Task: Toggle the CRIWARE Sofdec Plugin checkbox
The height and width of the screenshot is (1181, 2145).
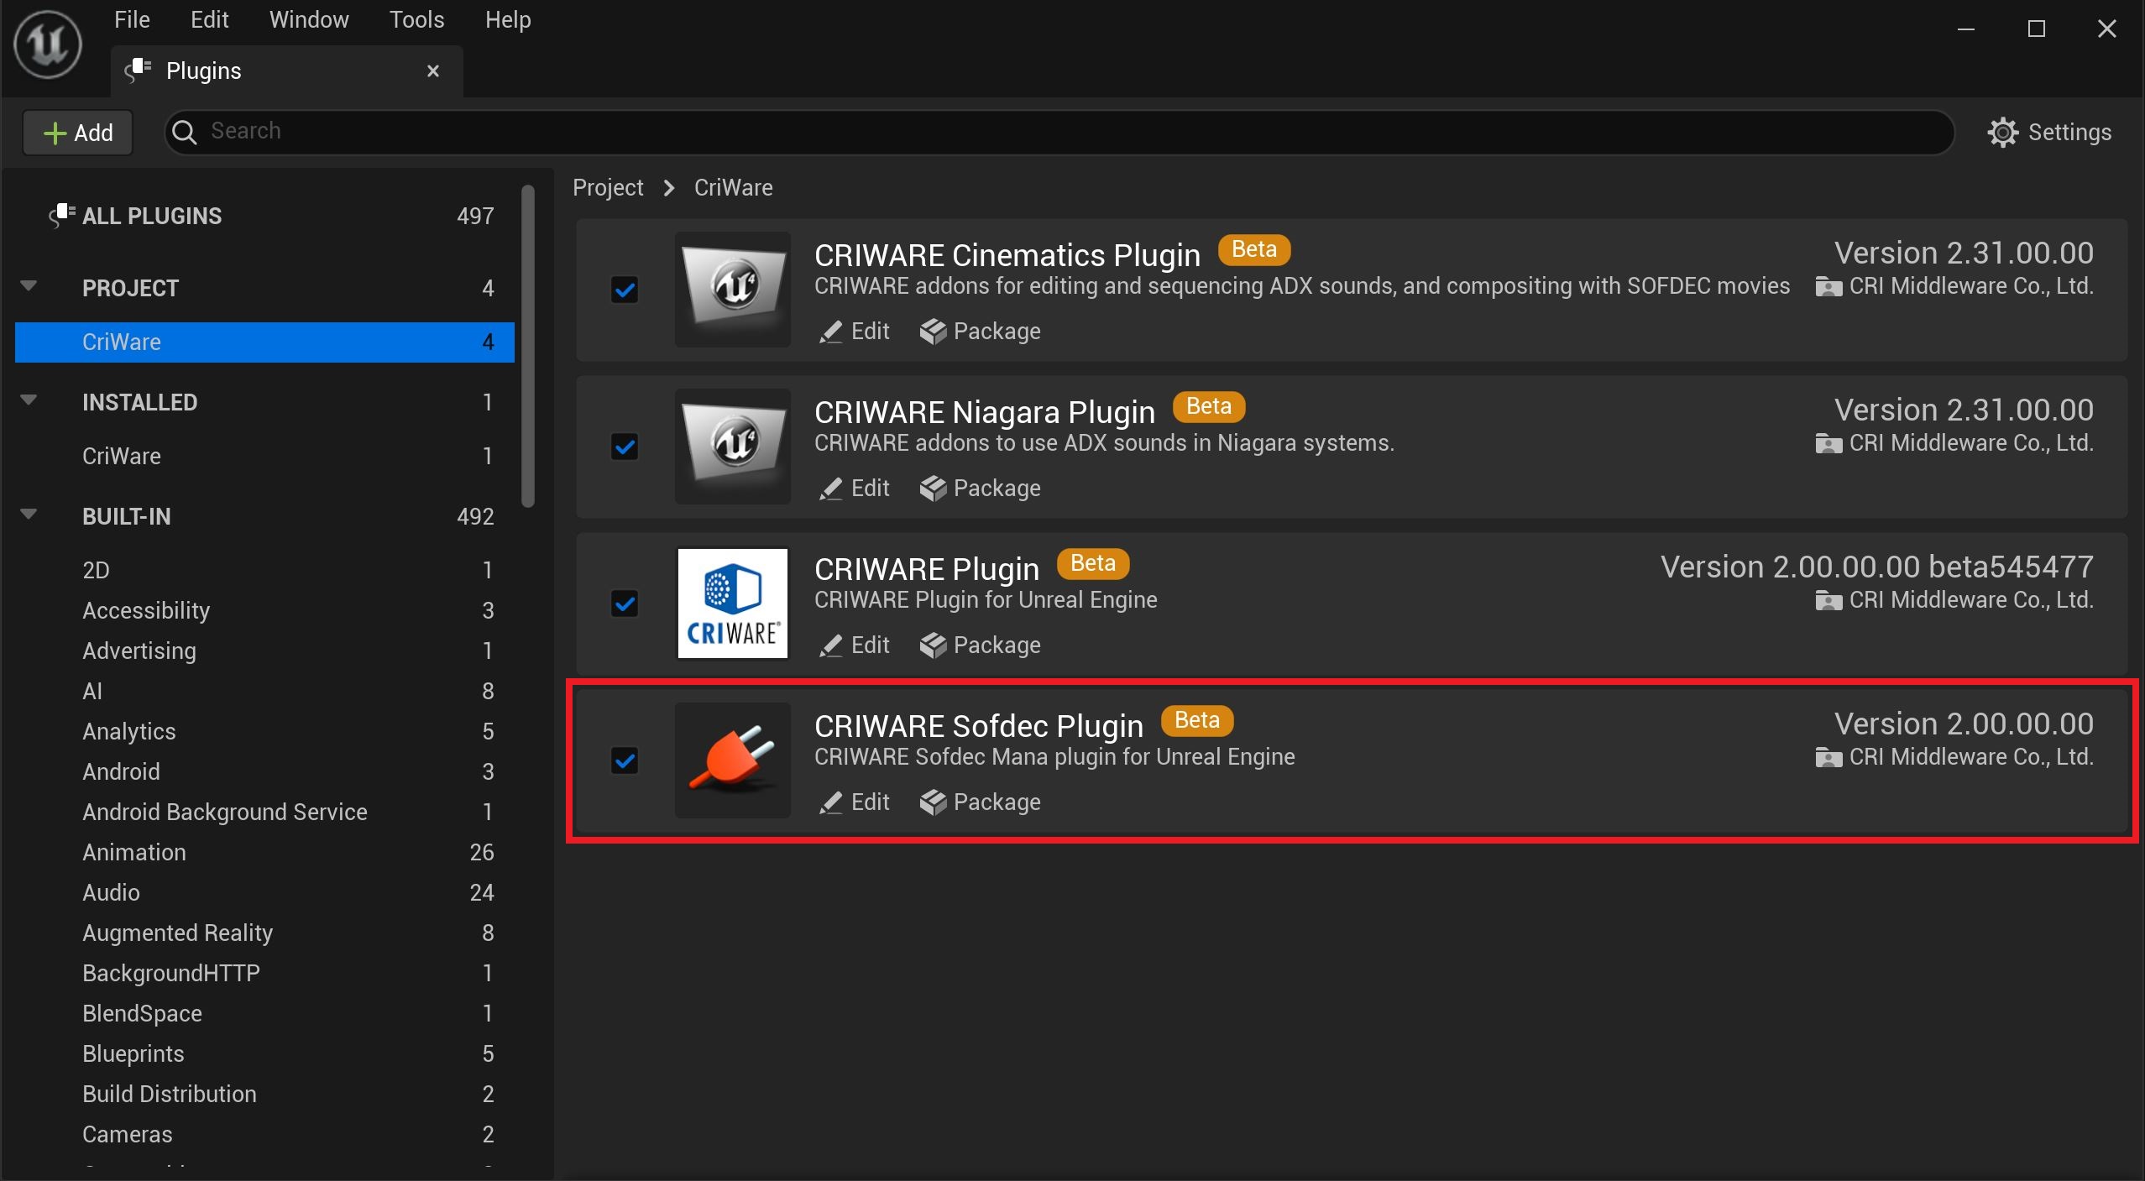Action: pyautogui.click(x=625, y=760)
